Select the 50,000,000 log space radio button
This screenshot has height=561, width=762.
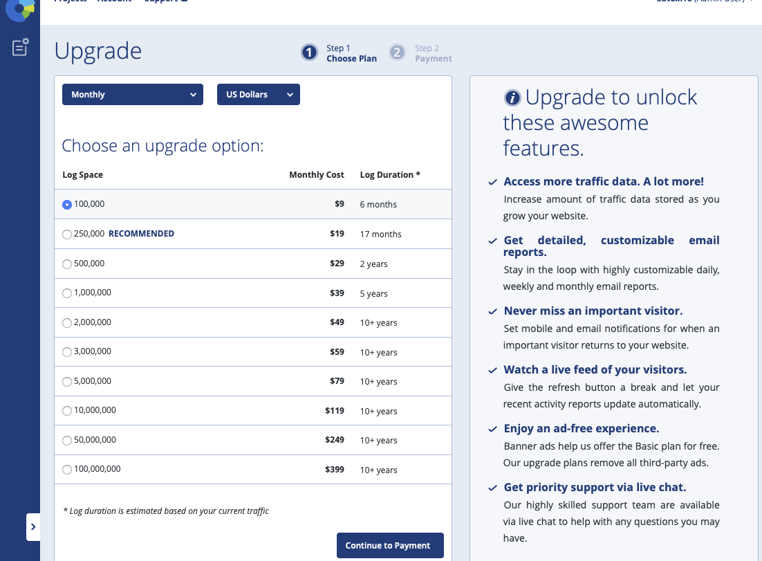click(x=67, y=441)
